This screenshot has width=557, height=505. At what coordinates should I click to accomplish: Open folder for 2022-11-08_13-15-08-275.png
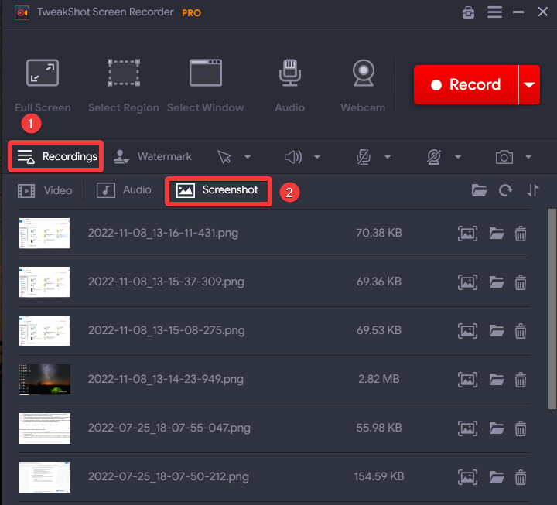coord(497,331)
